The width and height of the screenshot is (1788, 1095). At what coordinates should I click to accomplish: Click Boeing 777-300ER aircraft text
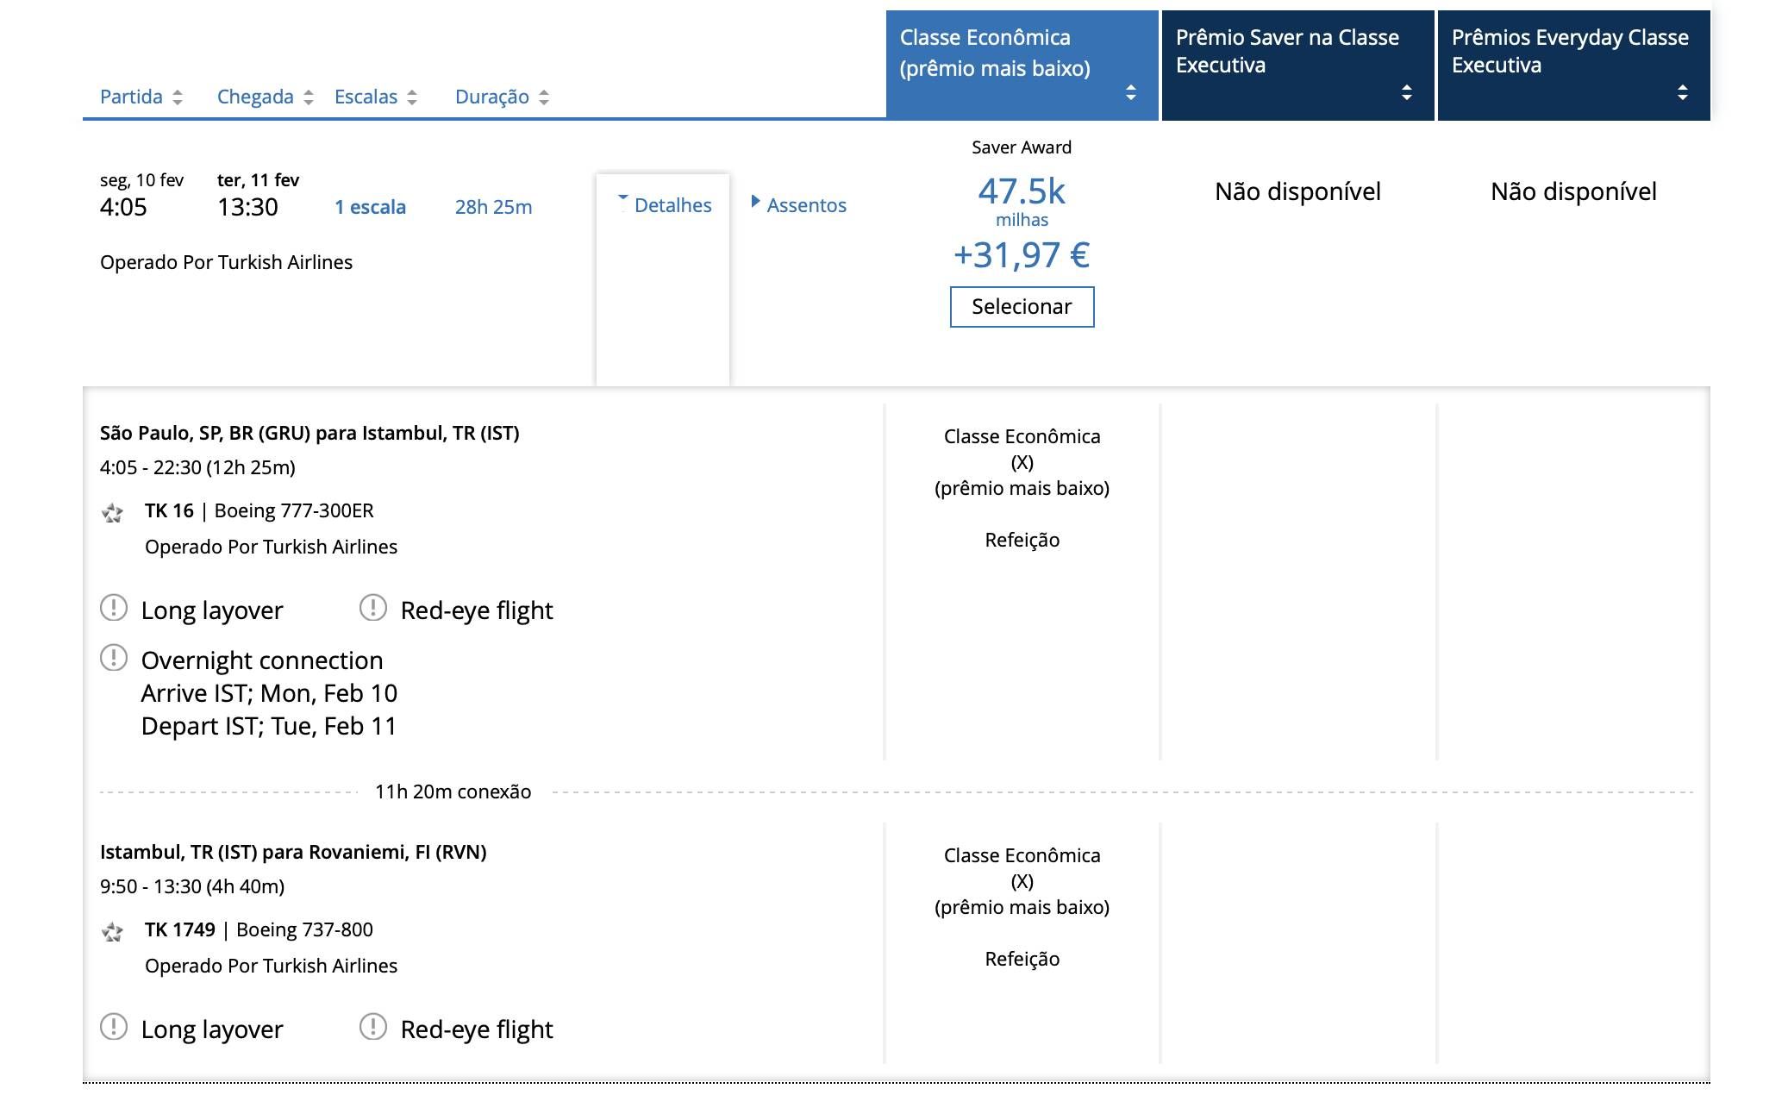click(x=294, y=510)
